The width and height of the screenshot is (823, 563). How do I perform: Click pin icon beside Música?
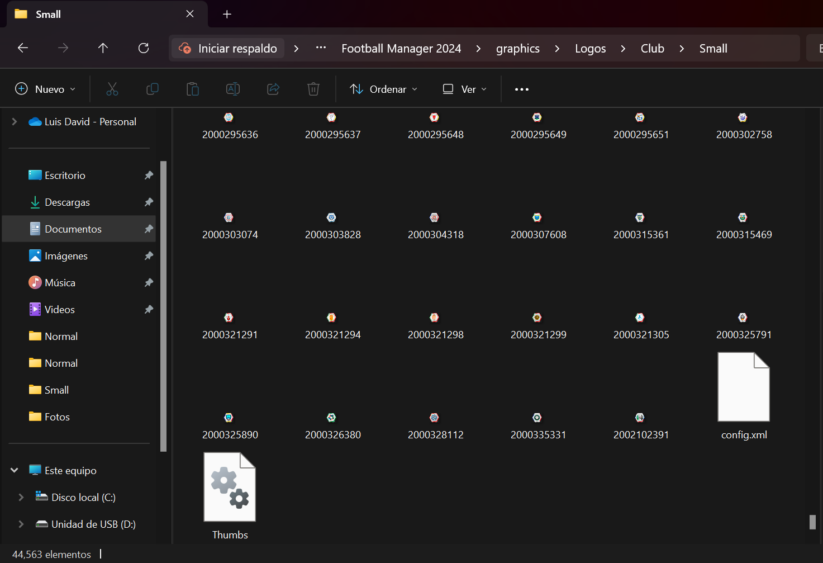(x=149, y=282)
